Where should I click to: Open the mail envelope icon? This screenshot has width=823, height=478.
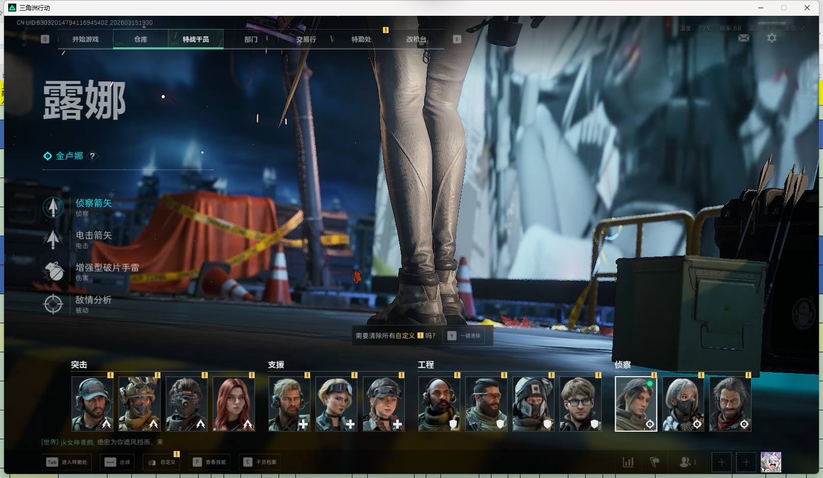(x=744, y=38)
